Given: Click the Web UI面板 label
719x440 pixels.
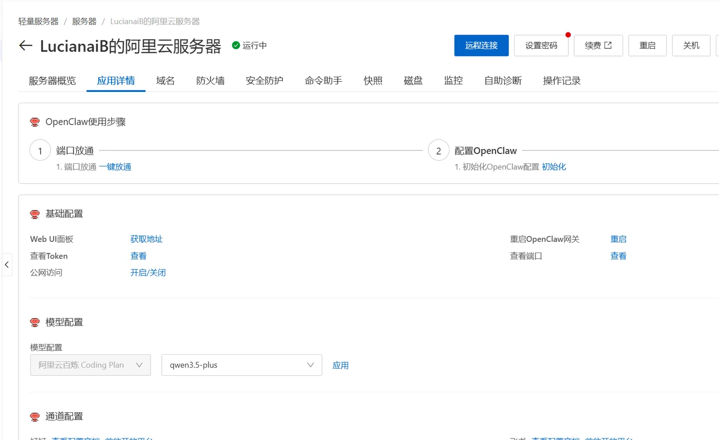Looking at the screenshot, I should pos(52,239).
